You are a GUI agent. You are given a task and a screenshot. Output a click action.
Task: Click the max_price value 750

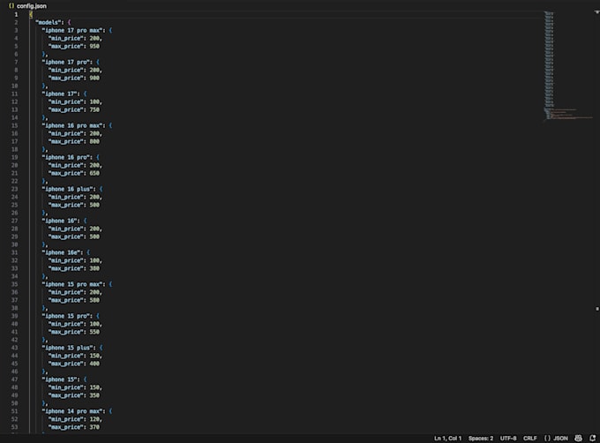[x=94, y=109]
